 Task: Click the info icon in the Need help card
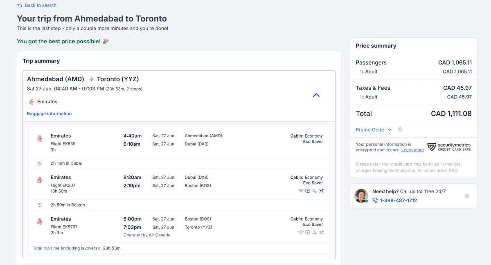pyautogui.click(x=467, y=196)
